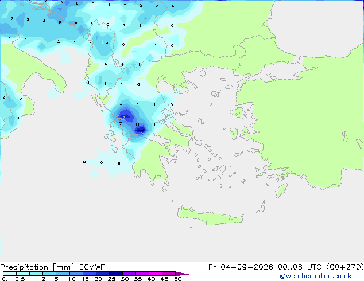Click the '0.5' legend scale label

pyautogui.click(x=20, y=279)
